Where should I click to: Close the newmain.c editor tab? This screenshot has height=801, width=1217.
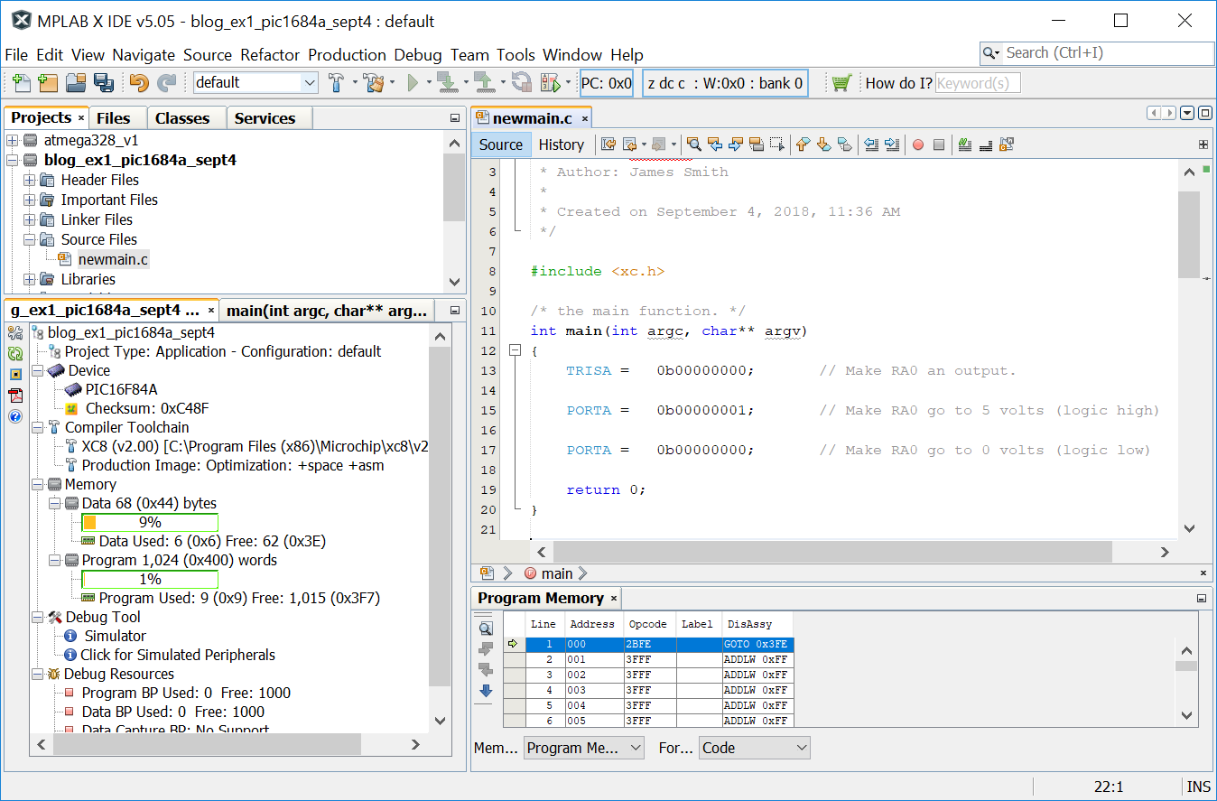(584, 118)
